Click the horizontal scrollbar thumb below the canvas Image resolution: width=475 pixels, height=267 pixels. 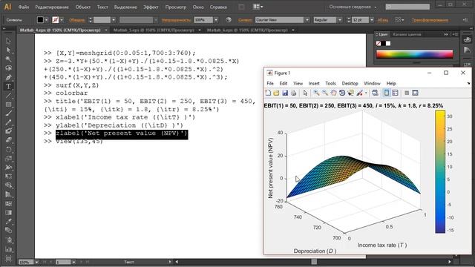coord(314,262)
